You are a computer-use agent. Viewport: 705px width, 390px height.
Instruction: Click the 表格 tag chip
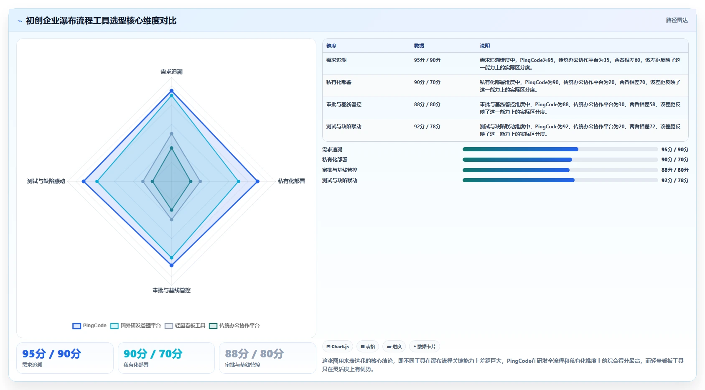click(x=368, y=347)
